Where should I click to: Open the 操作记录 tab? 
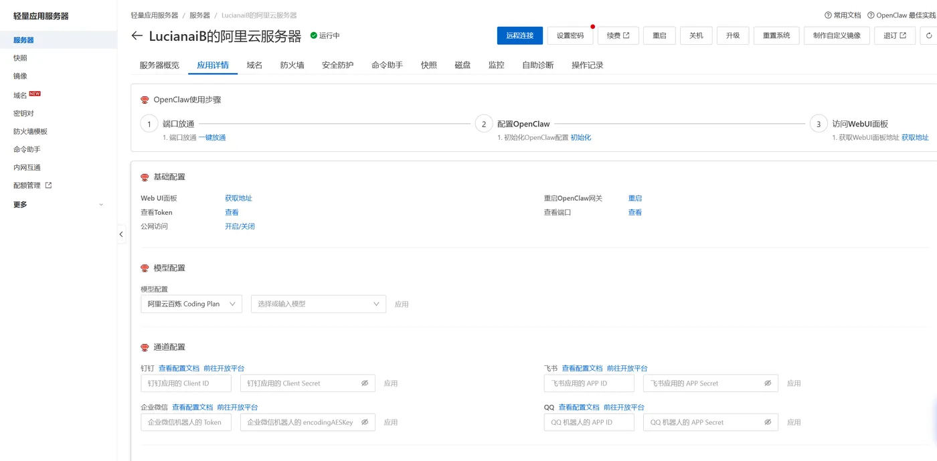tap(588, 65)
